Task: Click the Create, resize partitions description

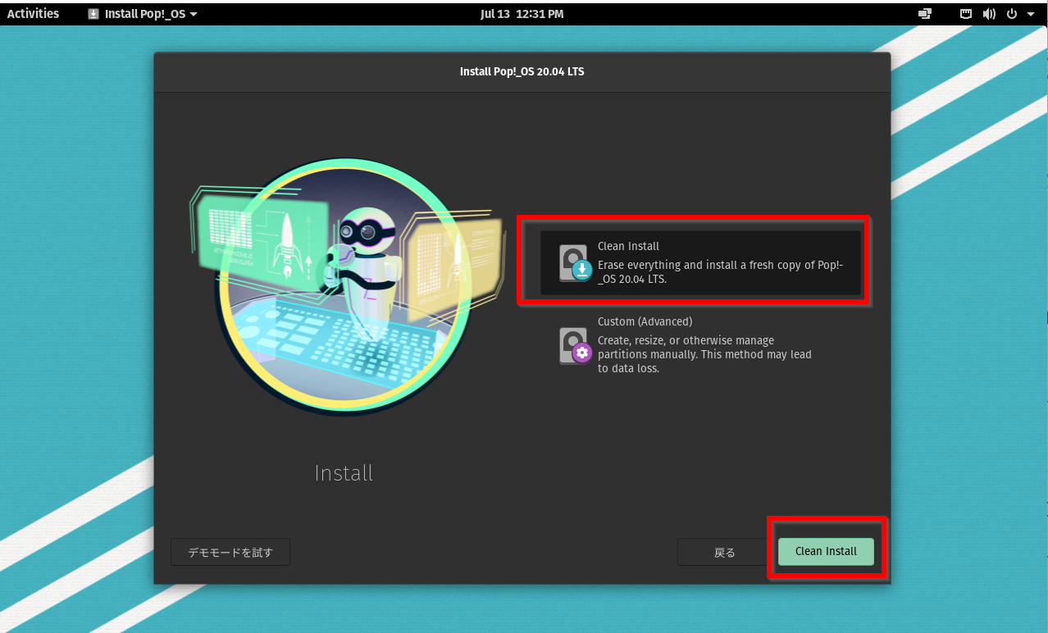Action: coord(704,354)
